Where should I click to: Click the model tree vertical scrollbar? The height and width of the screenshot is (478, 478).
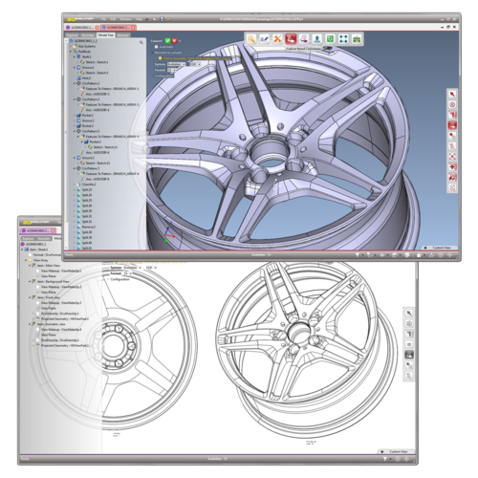pos(66,143)
